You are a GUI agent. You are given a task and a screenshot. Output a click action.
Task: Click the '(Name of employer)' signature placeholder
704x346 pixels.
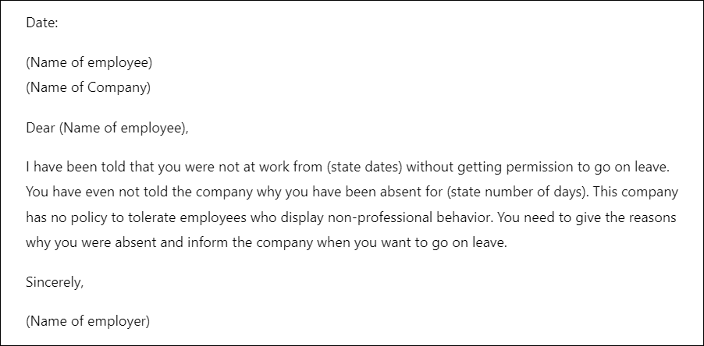tap(88, 322)
